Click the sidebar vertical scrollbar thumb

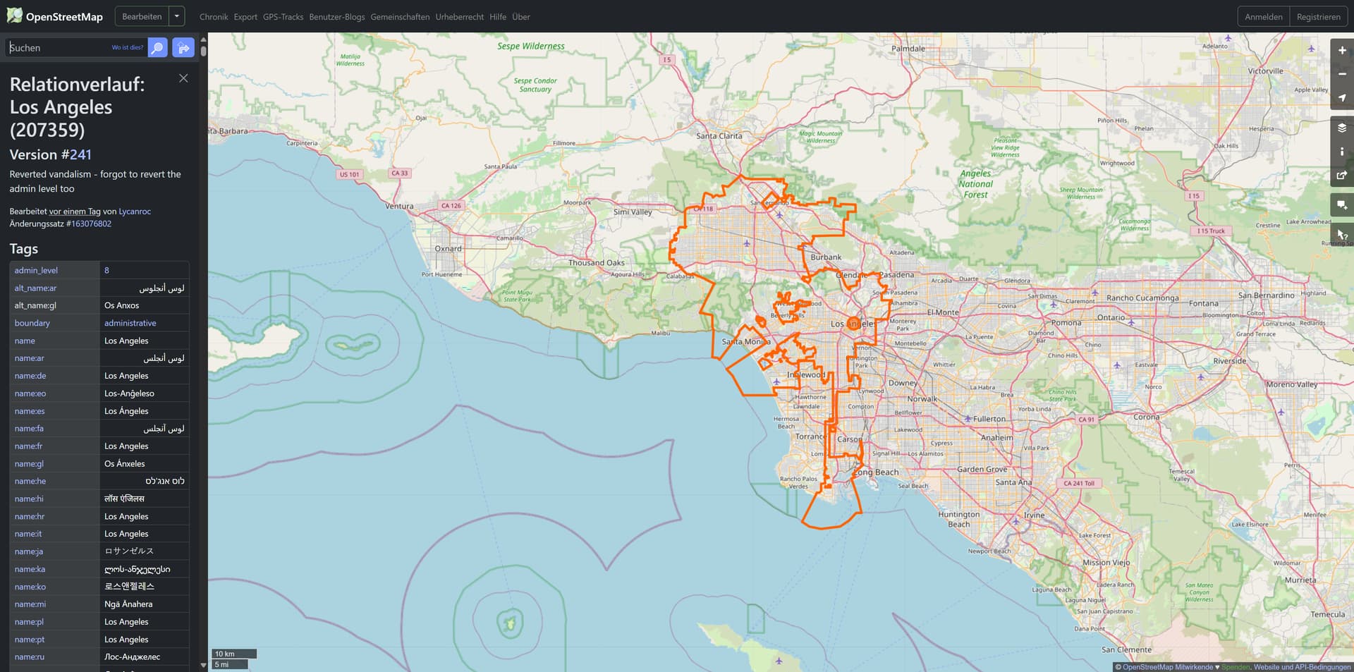(x=203, y=51)
